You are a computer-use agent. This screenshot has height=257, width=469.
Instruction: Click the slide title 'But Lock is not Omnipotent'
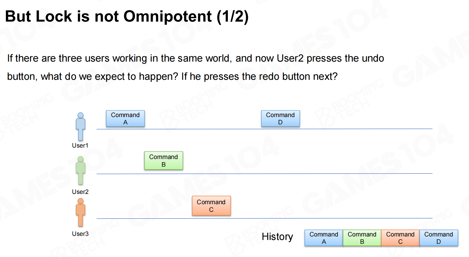(127, 16)
